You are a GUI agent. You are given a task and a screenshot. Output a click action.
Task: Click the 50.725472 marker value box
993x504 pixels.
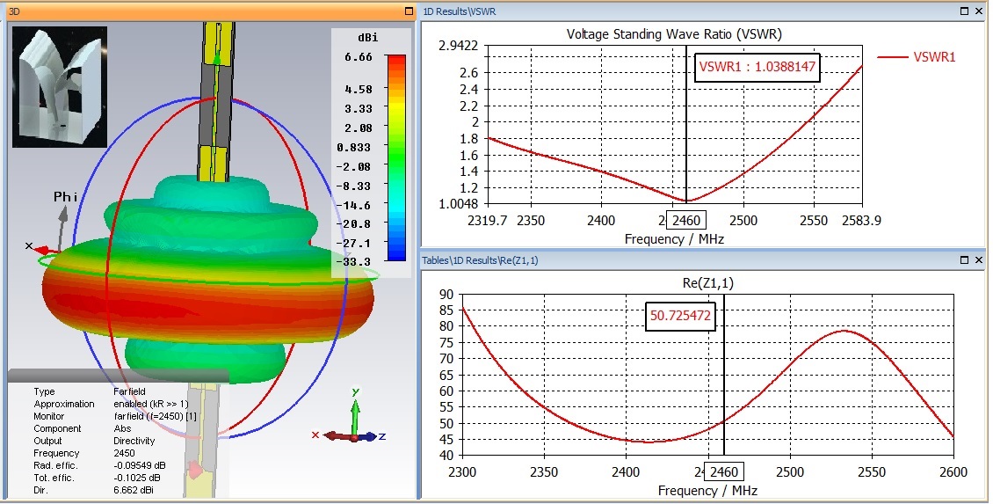click(x=680, y=315)
